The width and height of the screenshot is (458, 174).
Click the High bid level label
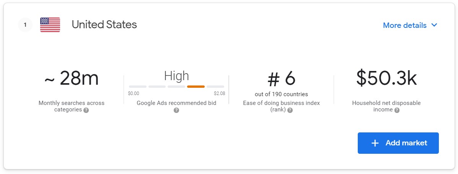tap(176, 76)
